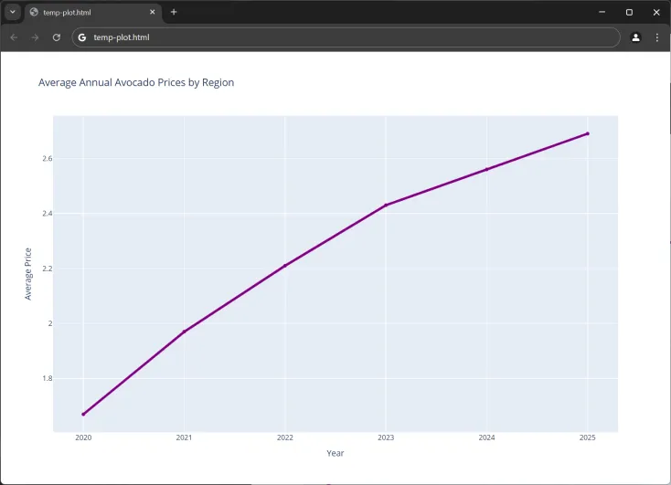The width and height of the screenshot is (671, 485).
Task: Reload the temp-plot.html page
Action: (x=57, y=37)
